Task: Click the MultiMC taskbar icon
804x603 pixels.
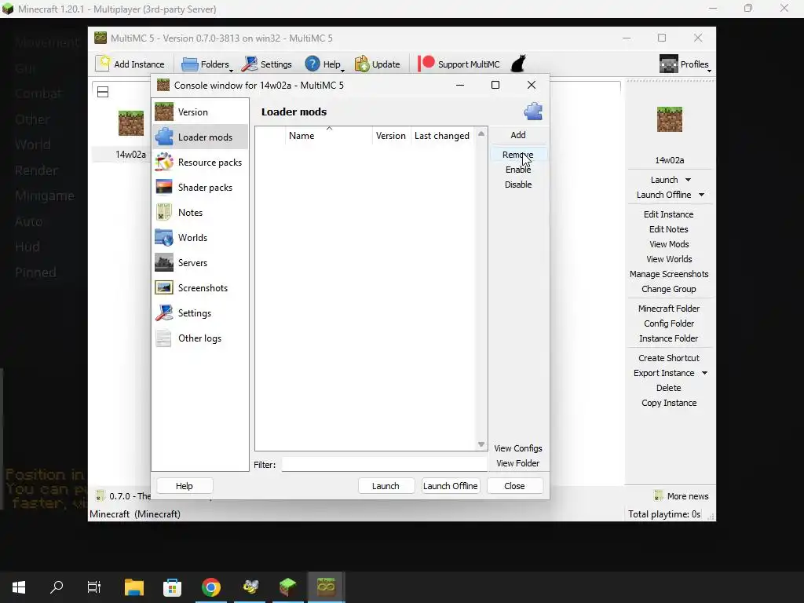Action: click(326, 586)
